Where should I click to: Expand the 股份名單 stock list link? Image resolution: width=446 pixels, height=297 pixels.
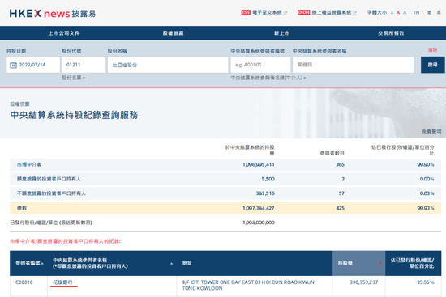click(74, 78)
